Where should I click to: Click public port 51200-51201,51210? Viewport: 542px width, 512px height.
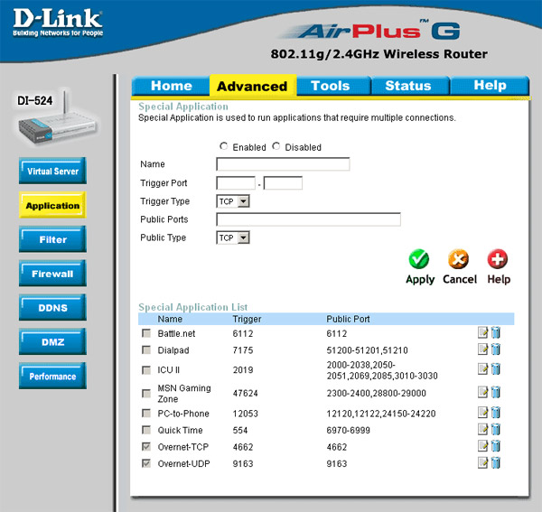click(x=367, y=350)
